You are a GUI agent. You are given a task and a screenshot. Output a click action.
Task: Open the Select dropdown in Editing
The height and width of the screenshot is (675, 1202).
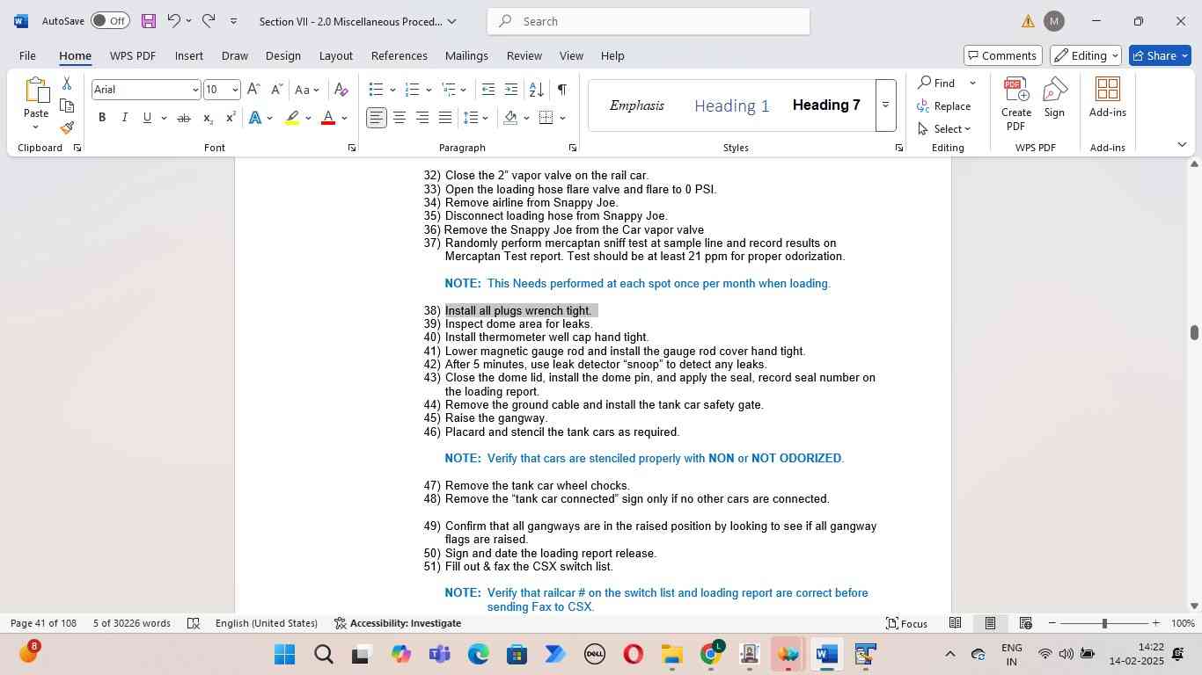(945, 128)
